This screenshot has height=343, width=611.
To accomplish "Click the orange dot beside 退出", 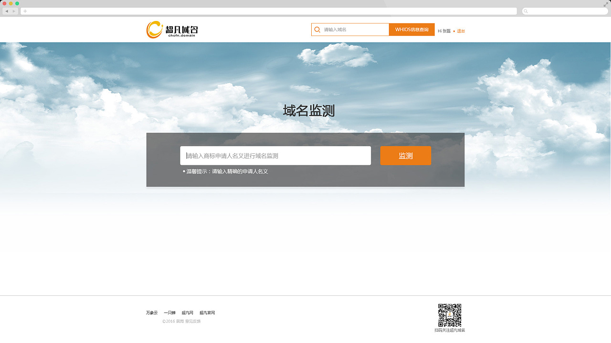I will (454, 30).
